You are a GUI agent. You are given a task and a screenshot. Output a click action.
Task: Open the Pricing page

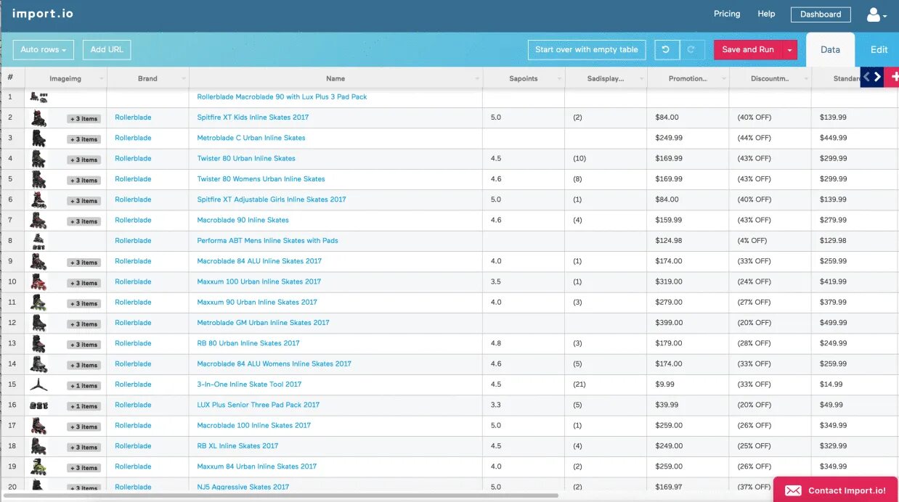[727, 14]
